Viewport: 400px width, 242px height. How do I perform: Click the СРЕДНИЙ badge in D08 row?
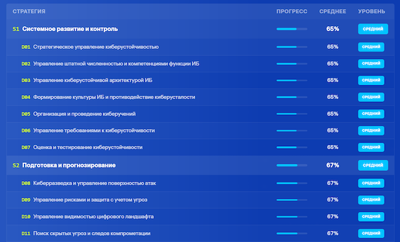pyautogui.click(x=371, y=183)
